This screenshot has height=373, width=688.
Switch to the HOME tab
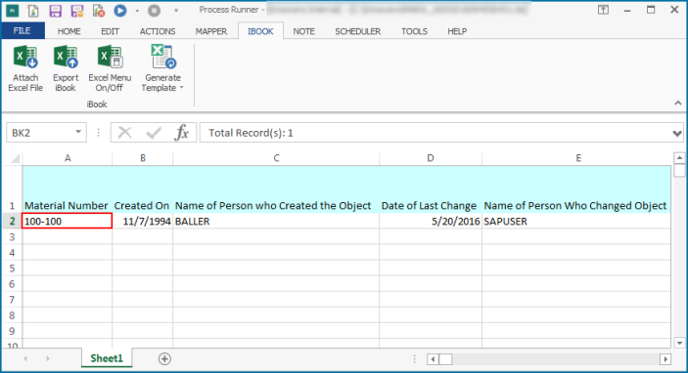point(69,31)
